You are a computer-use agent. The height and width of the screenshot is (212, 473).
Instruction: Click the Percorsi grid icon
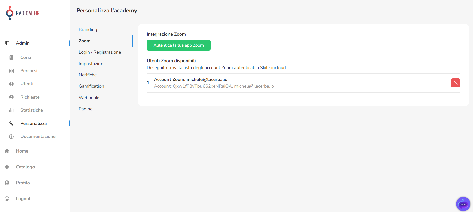(11, 71)
